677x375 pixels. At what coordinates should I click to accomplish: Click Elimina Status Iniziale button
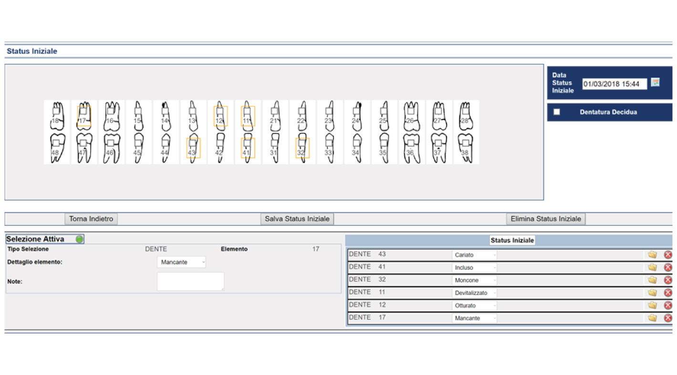546,219
